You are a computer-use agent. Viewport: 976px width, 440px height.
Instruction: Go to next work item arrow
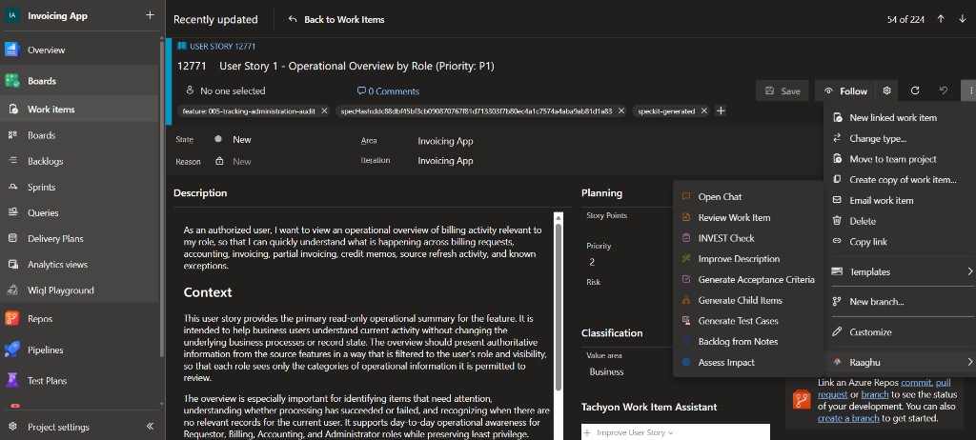point(963,19)
